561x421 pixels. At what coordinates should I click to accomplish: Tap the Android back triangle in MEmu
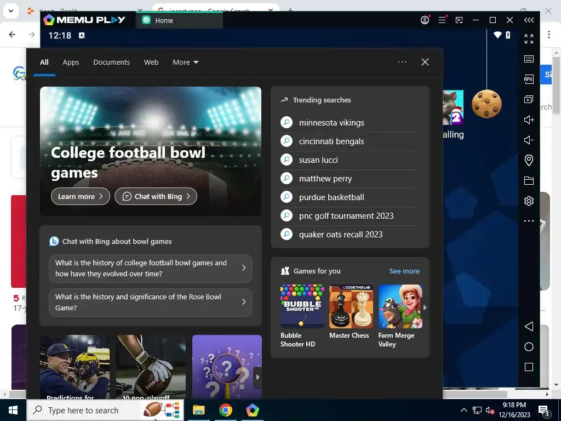click(x=529, y=327)
